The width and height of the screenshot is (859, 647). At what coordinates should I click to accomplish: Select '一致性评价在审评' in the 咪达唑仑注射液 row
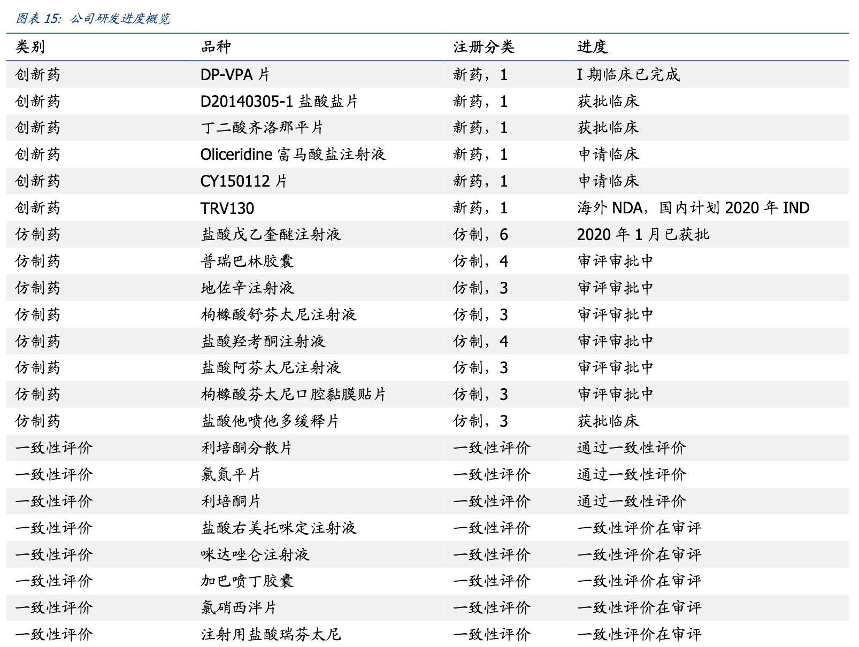[639, 555]
